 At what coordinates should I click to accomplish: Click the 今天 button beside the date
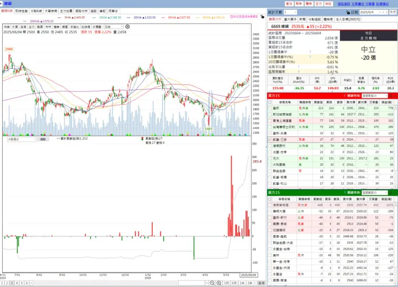(x=393, y=12)
